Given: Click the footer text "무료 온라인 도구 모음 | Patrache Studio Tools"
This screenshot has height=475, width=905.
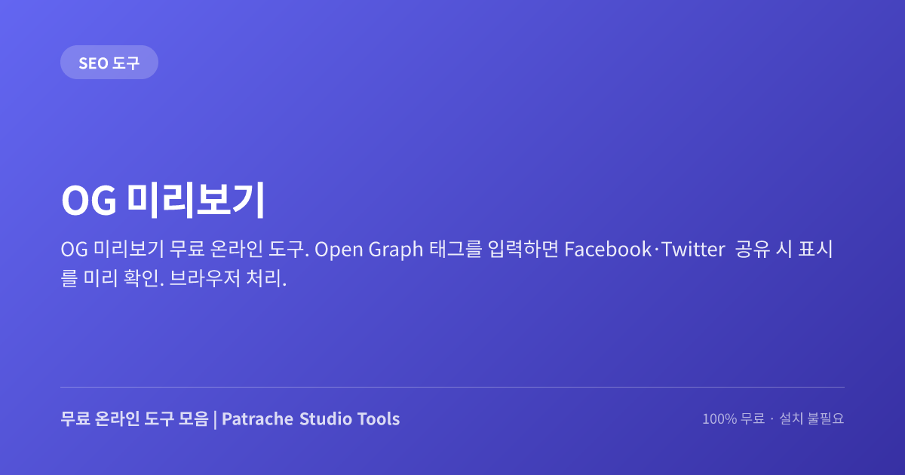Looking at the screenshot, I should click(230, 419).
